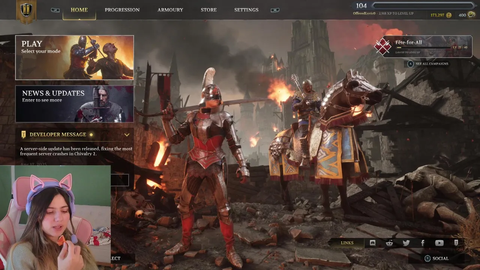The width and height of the screenshot is (480, 270).
Task: Click the crowns premium currency icon
Action: coord(471,15)
